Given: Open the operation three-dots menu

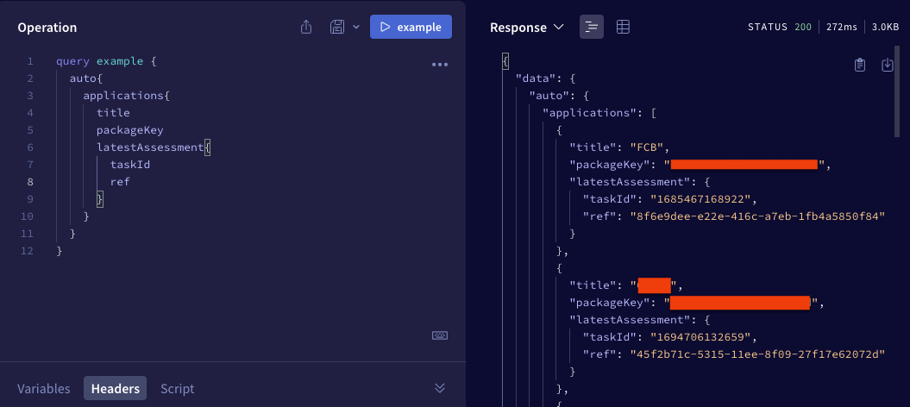Looking at the screenshot, I should tap(439, 65).
